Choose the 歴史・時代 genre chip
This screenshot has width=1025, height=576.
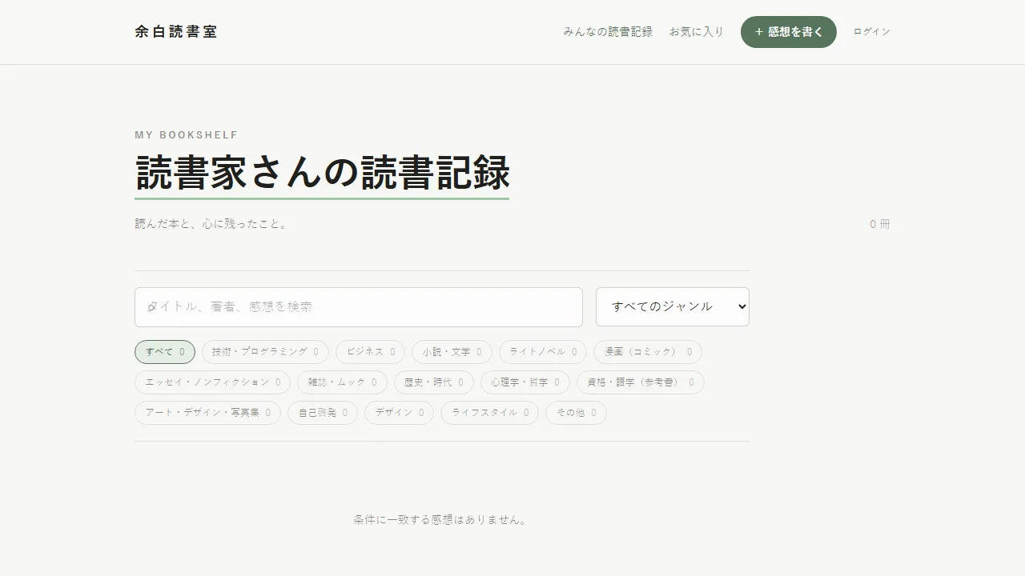coord(434,382)
